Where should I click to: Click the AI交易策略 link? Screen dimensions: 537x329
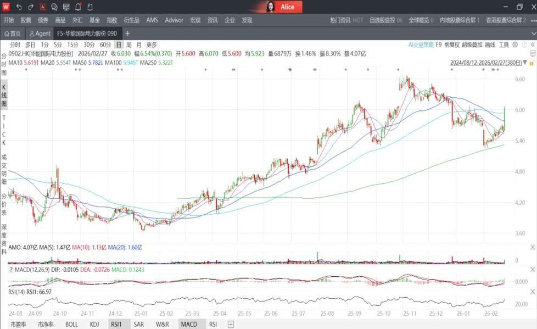coord(421,44)
